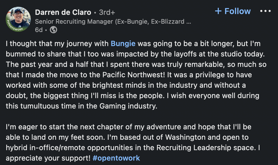This screenshot has width=278, height=165.
Task: Click the line mentioning Recruiting Leadership space
Action: coord(133,148)
